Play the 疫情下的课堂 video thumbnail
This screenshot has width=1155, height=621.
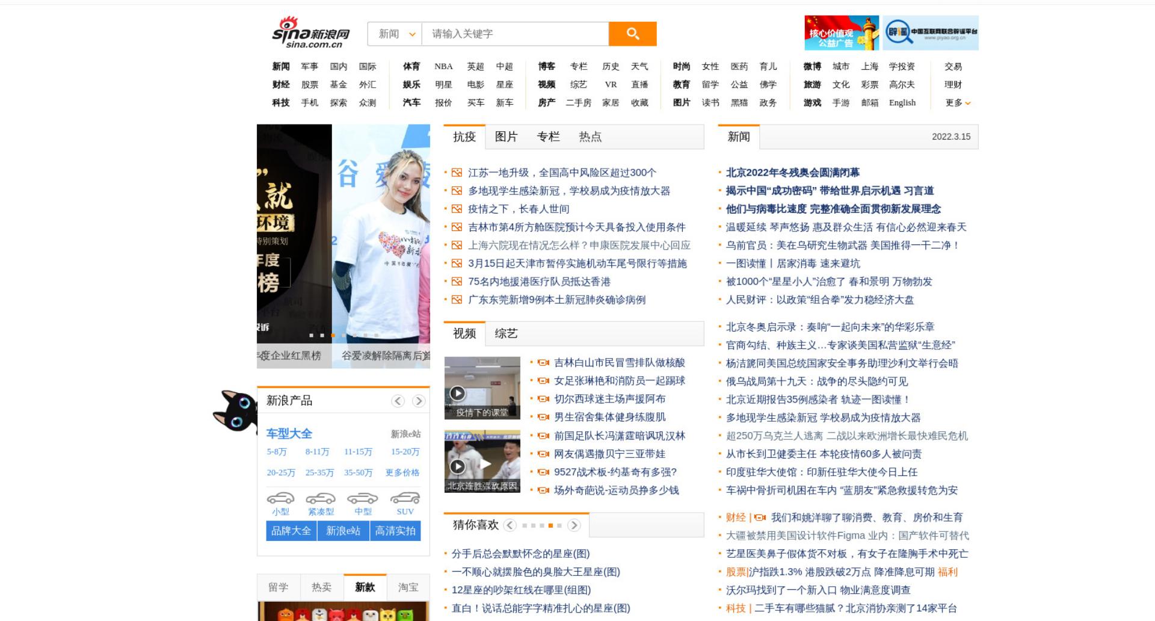[x=482, y=388]
